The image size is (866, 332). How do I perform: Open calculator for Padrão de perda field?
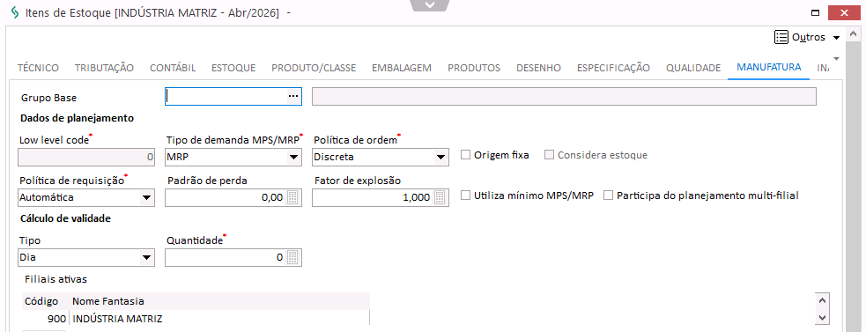(292, 197)
